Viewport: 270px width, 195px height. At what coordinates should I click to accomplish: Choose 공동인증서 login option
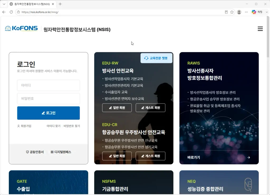35,152
